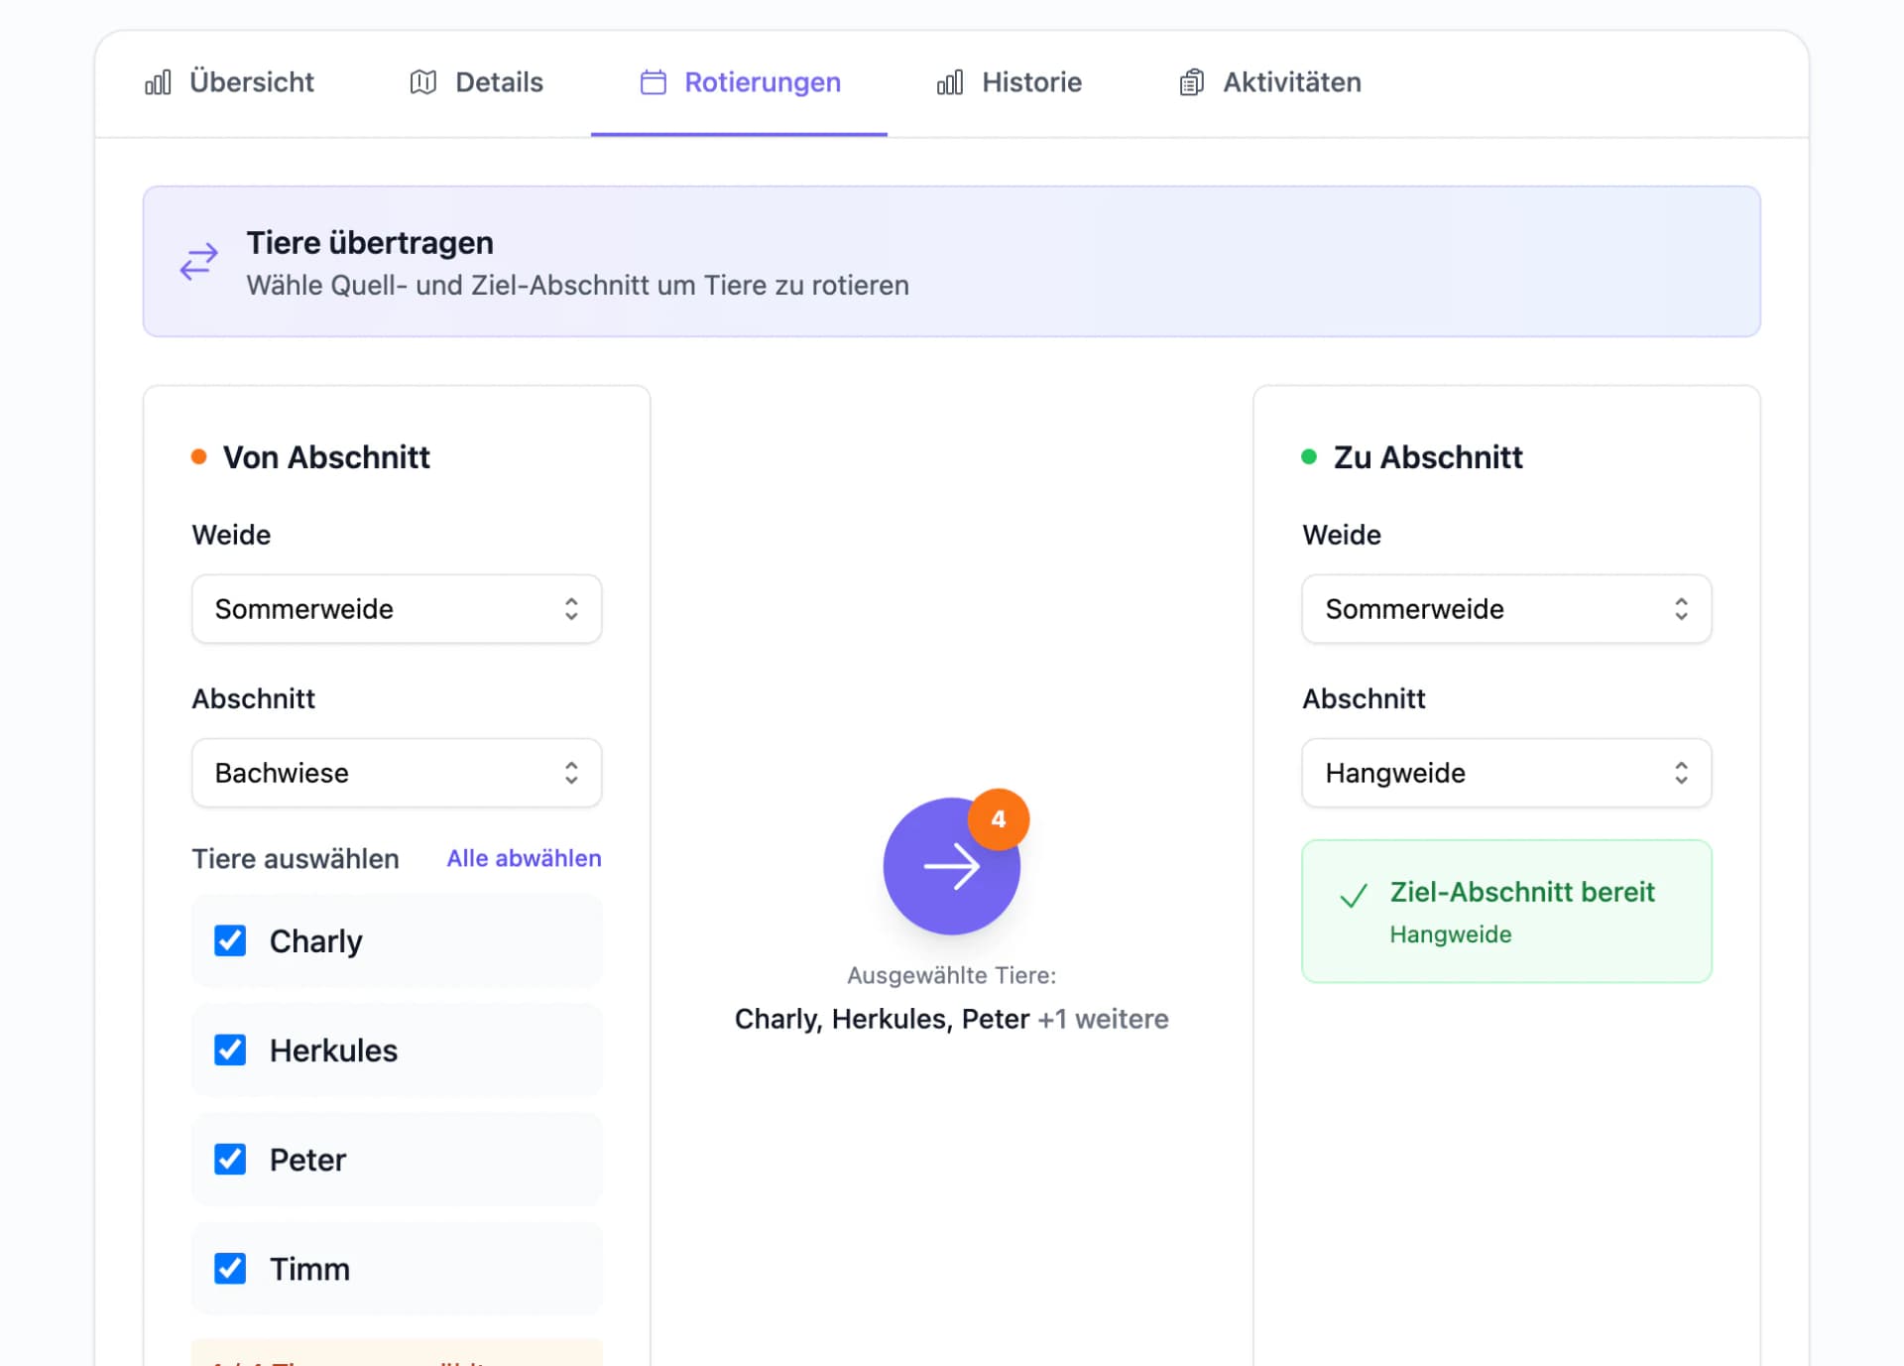Open the Hangweide Abschnitt dropdown
Viewport: 1904px width, 1366px height.
click(x=1506, y=773)
